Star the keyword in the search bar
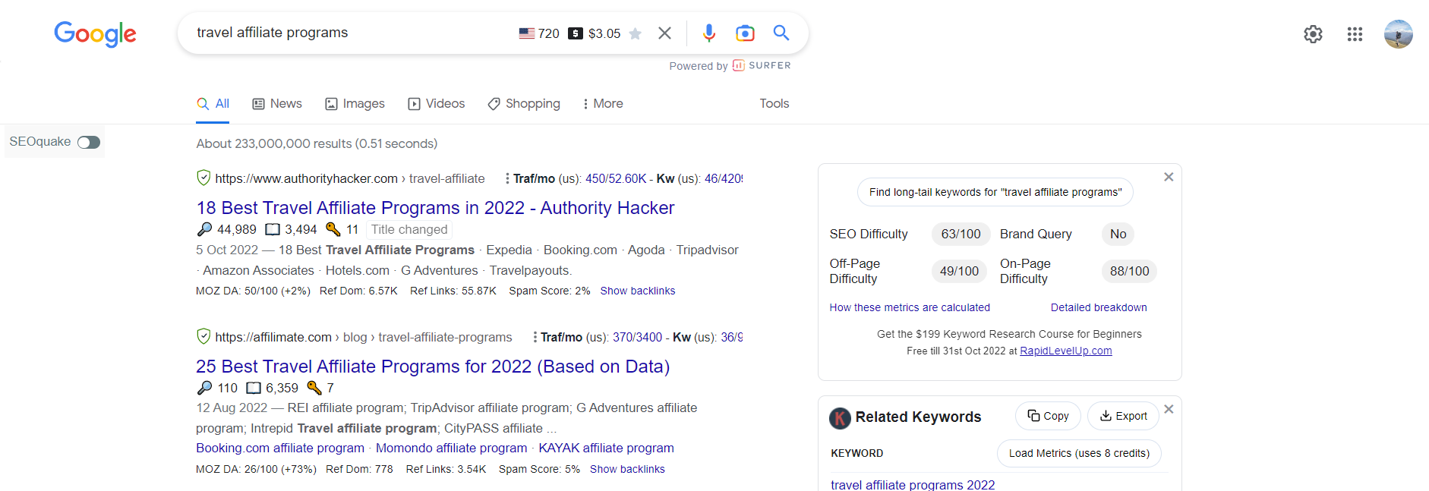 pos(636,33)
